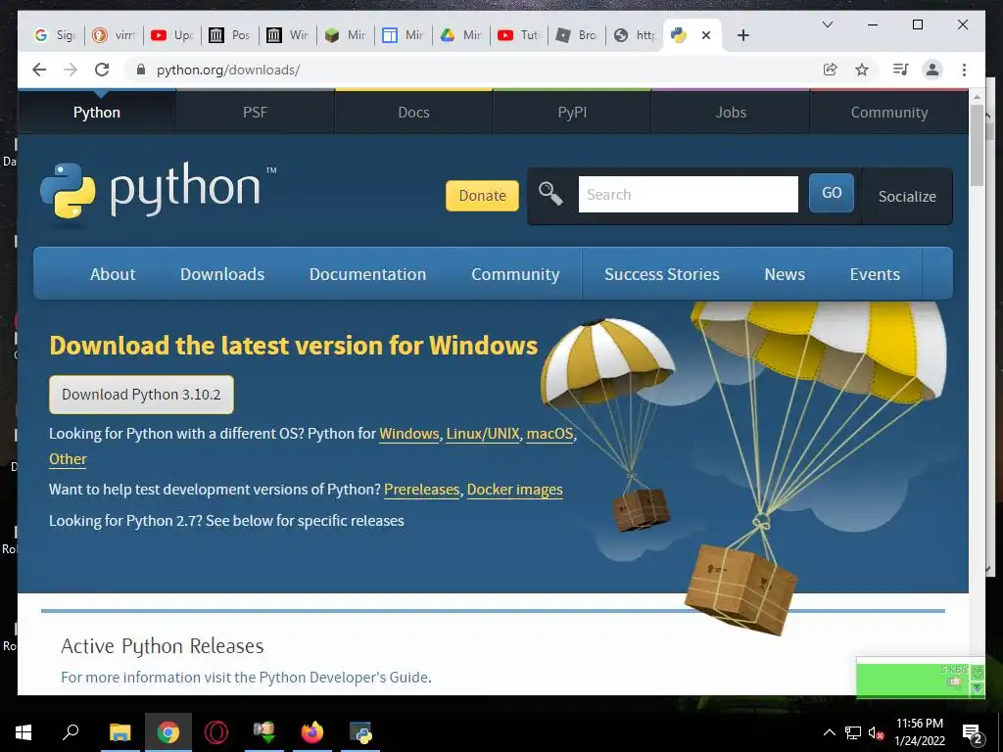This screenshot has width=1003, height=752.
Task: Open the Python installer taskbar icon
Action: point(360,732)
